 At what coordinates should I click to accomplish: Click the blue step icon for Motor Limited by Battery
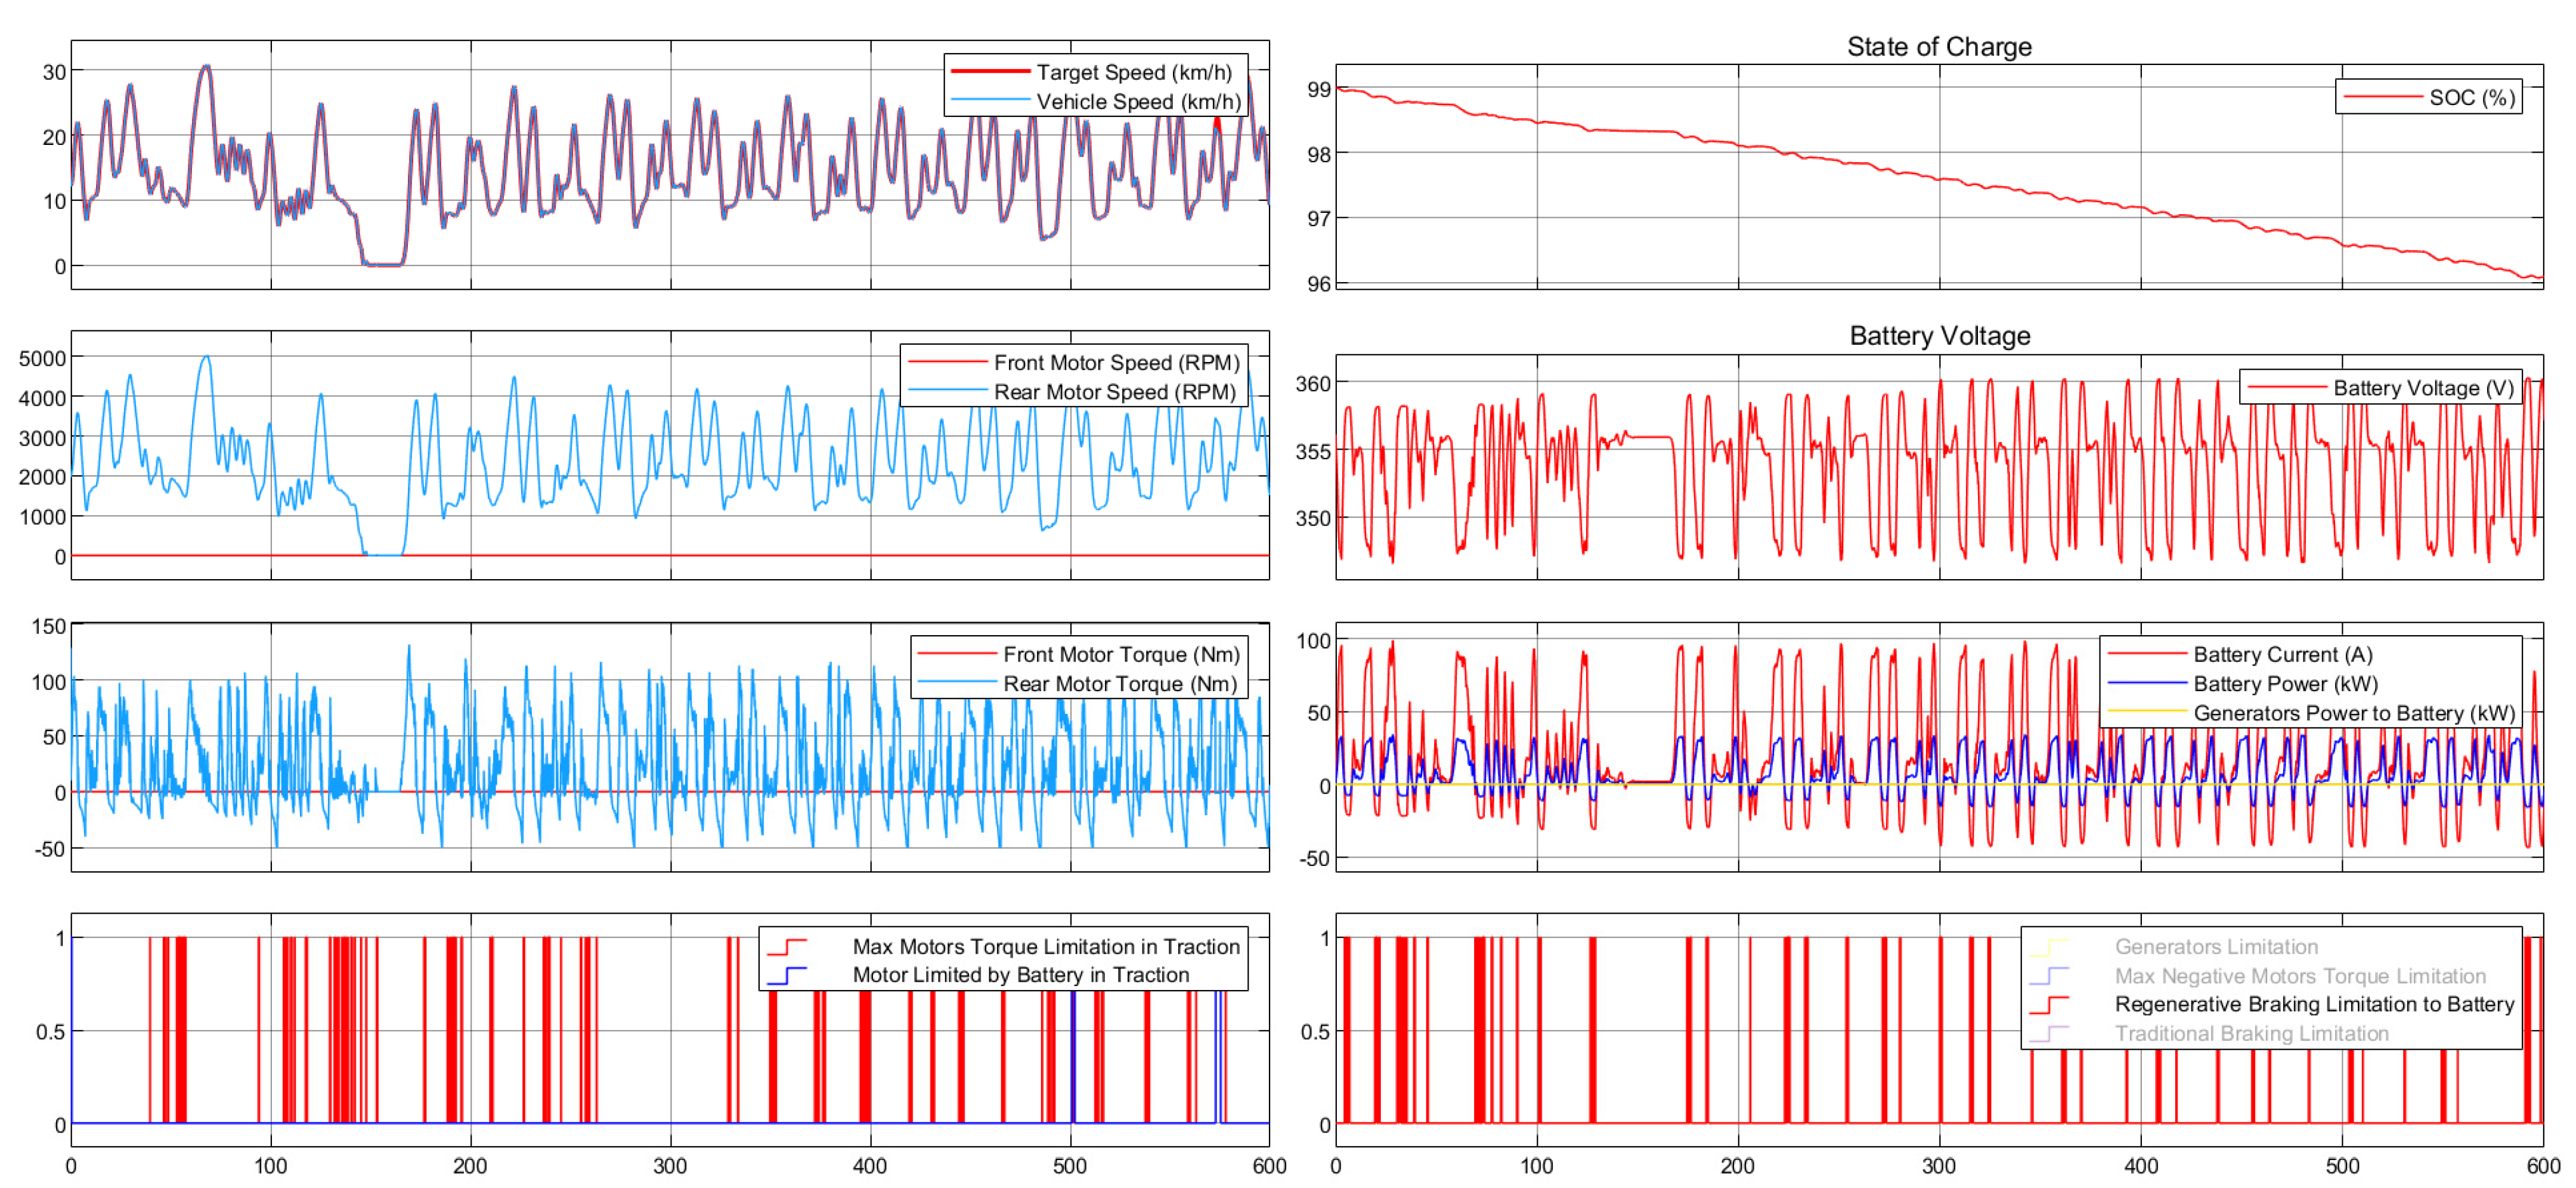click(787, 975)
